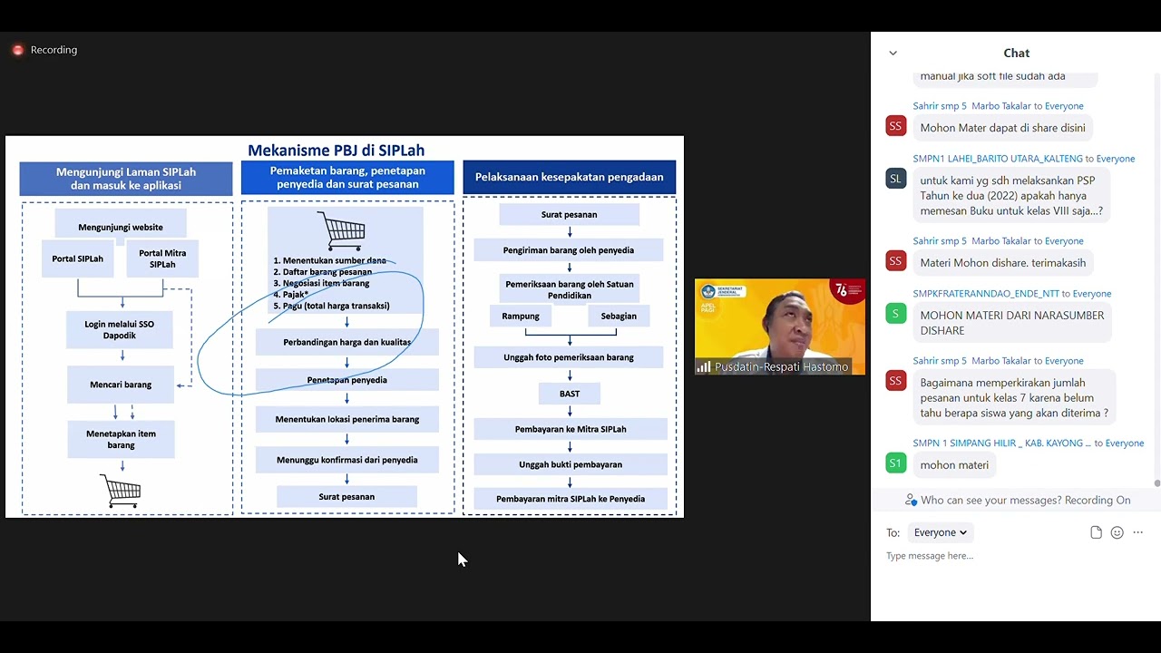Click the "Pagu (total harga transaksi)" list item
Image resolution: width=1161 pixels, height=653 pixels.
click(331, 306)
